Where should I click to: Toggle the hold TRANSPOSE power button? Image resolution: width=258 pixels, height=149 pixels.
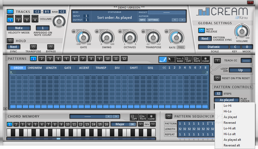tap(33, 47)
